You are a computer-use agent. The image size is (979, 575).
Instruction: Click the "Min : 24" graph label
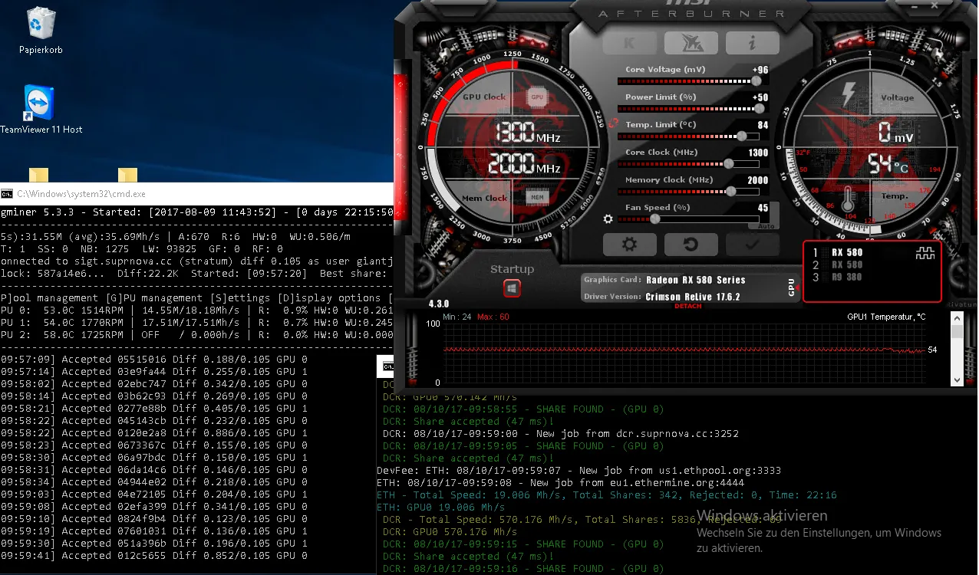pos(457,317)
